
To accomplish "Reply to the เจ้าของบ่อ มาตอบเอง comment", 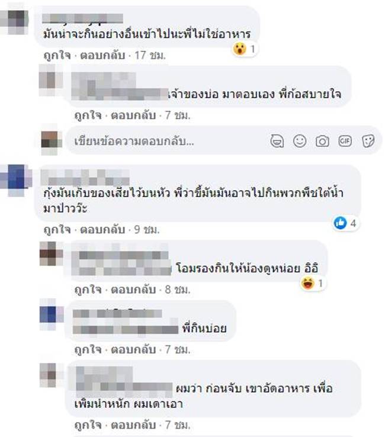I will 133,115.
